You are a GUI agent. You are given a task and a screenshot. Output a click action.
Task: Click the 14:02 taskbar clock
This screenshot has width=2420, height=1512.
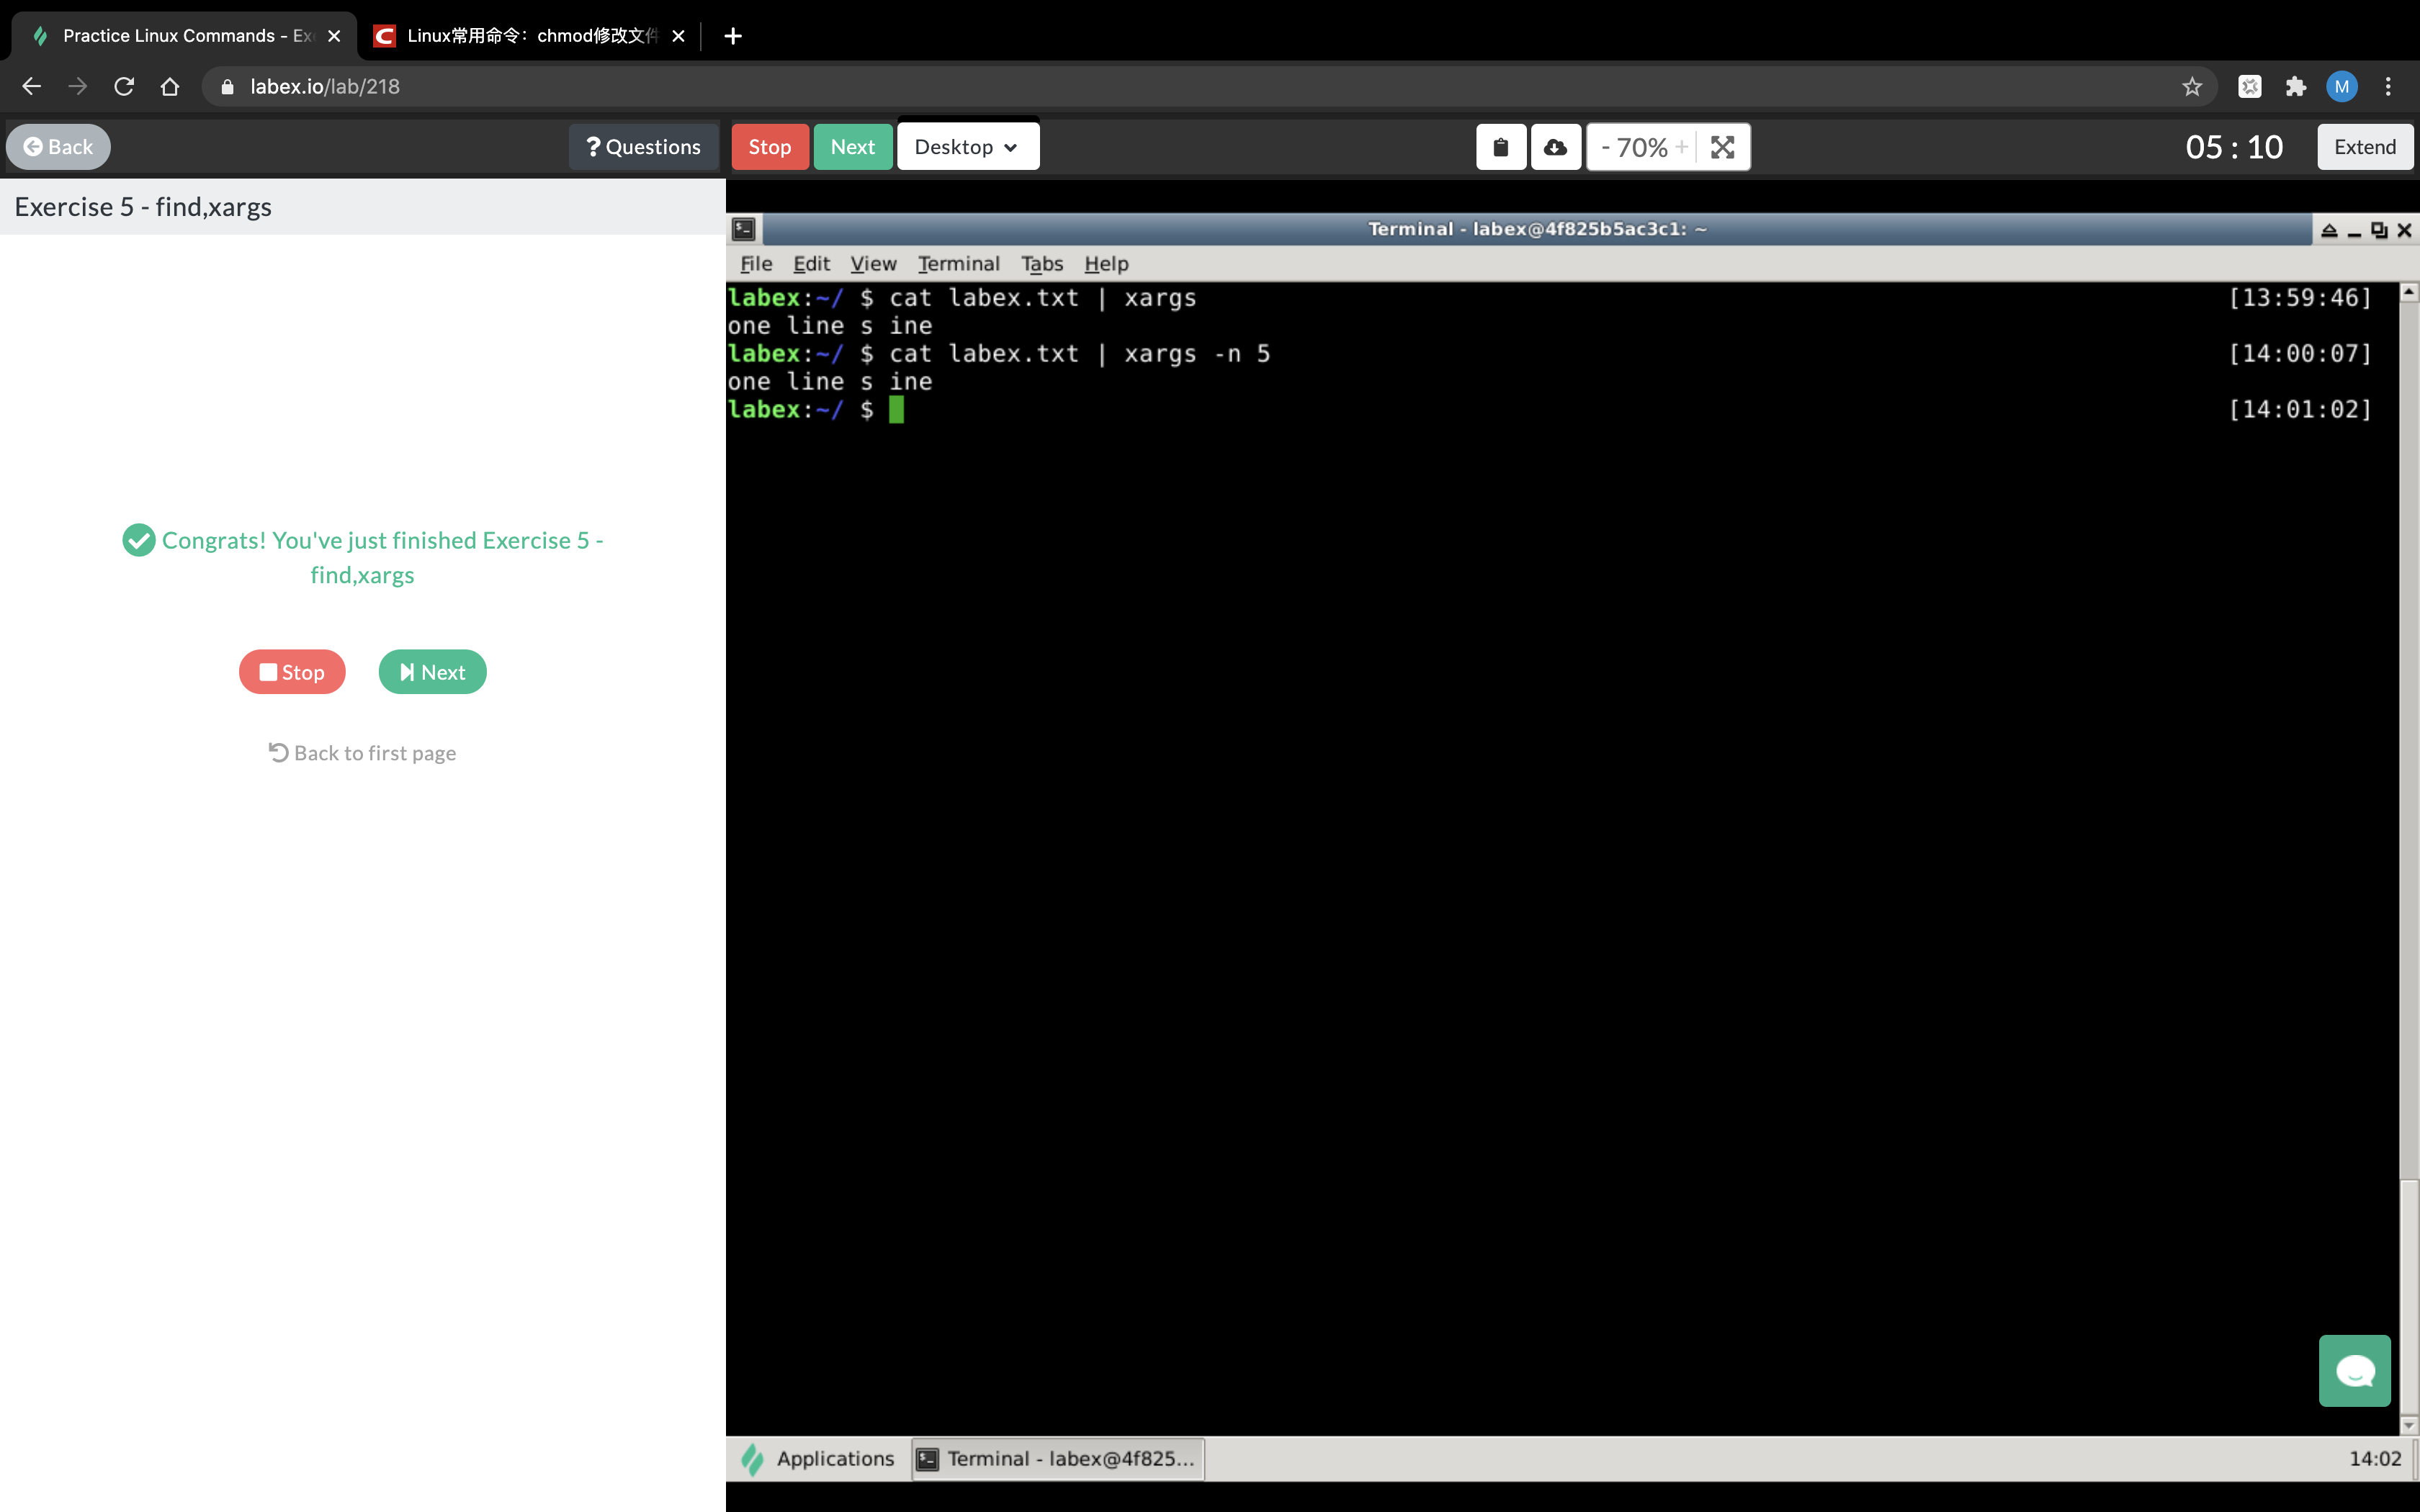coord(2374,1459)
